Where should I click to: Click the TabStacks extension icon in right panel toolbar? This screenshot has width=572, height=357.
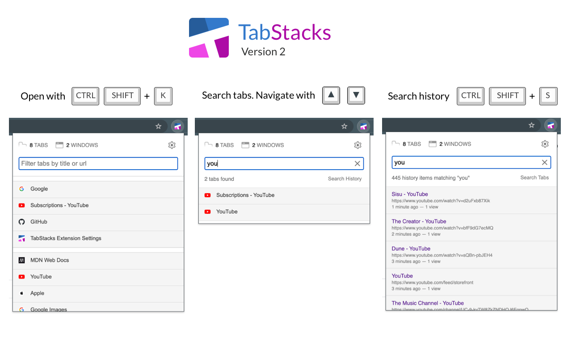(551, 125)
